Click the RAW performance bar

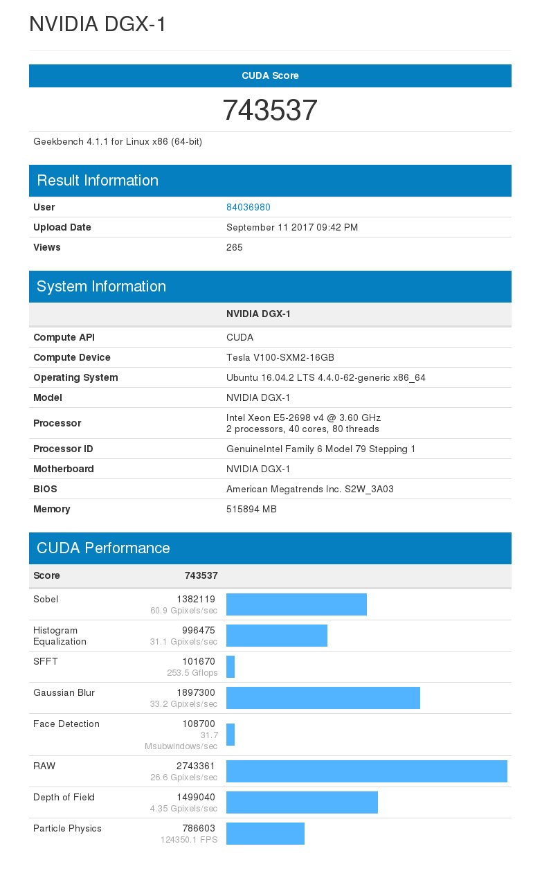click(x=367, y=771)
